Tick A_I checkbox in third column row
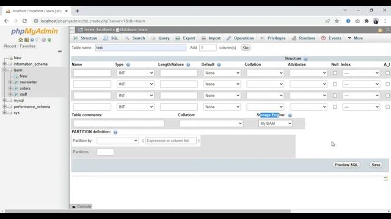The image size is (391, 219). tap(387, 96)
